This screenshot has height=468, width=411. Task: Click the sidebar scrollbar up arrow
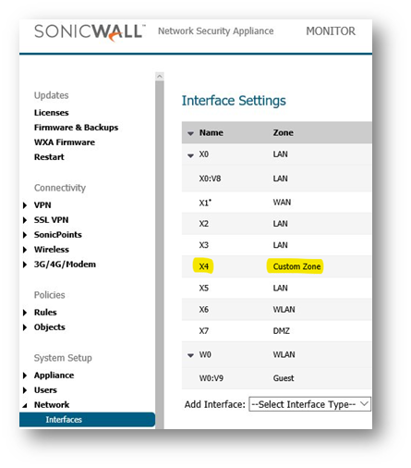[160, 76]
